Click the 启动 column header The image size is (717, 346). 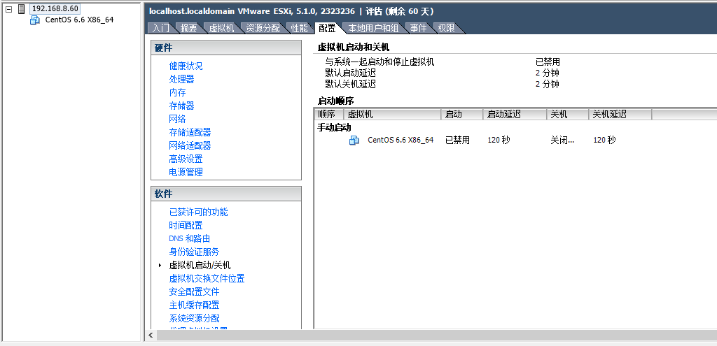tap(462, 114)
